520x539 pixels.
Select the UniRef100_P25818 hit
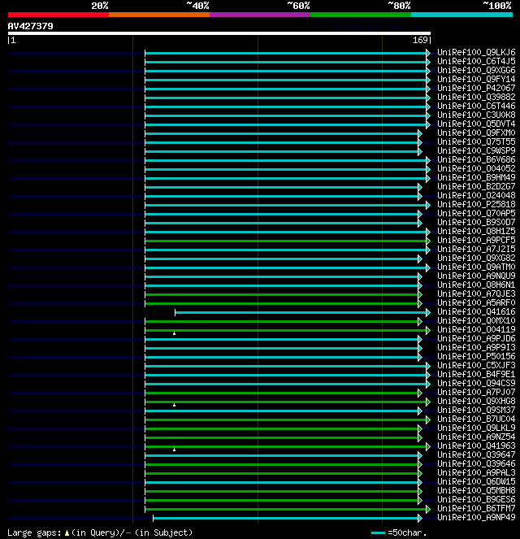click(x=476, y=204)
